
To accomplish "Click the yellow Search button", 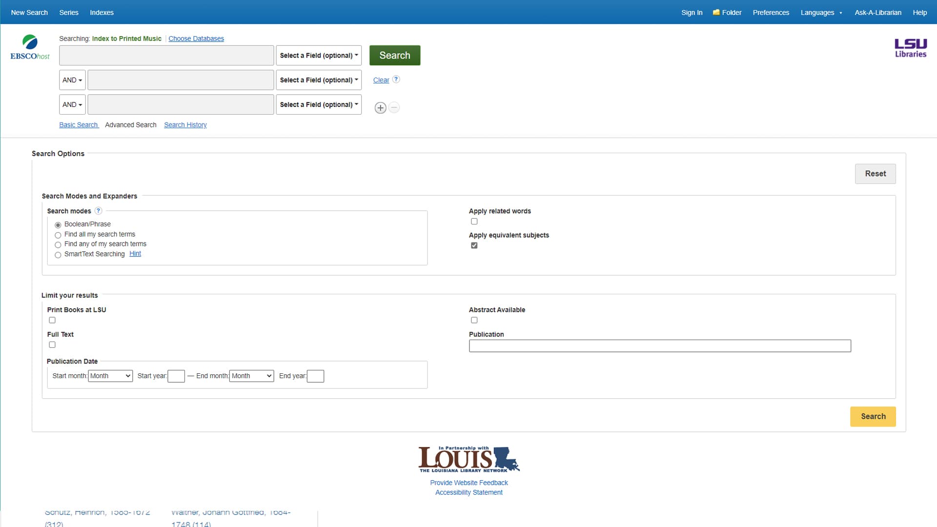I will coord(873,416).
